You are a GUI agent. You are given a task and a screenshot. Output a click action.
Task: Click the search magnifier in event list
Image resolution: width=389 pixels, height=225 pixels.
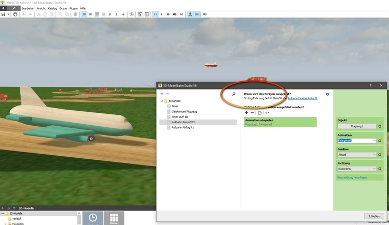(233, 94)
